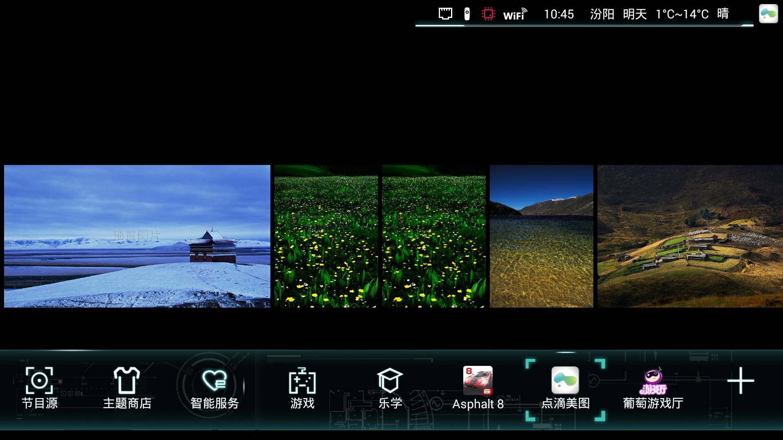The height and width of the screenshot is (440, 783).
Task: Click the remote control status icon
Action: tap(467, 14)
